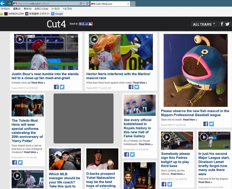Click the browser back arrow button

pyautogui.click(x=3, y=3)
